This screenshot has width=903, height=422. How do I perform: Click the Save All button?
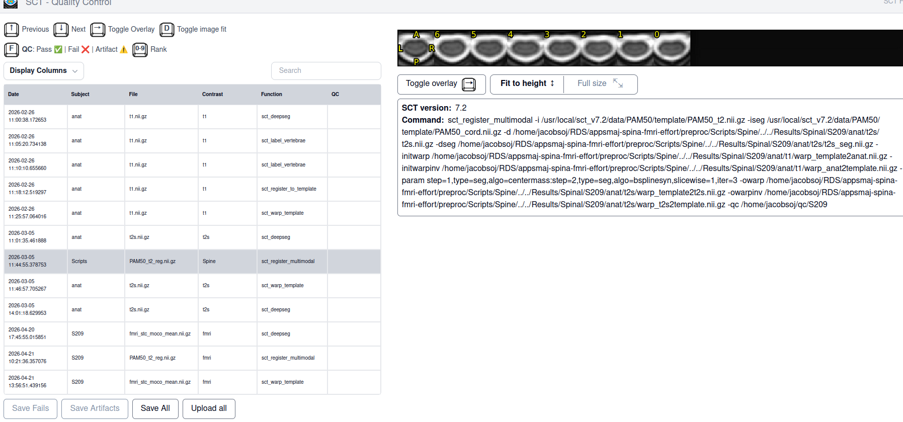[x=155, y=408]
